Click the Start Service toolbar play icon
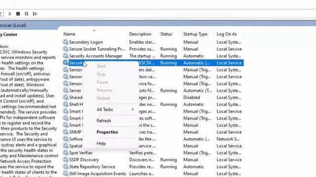Image resolution: width=316 pixels, height=177 pixels. [x=10, y=14]
